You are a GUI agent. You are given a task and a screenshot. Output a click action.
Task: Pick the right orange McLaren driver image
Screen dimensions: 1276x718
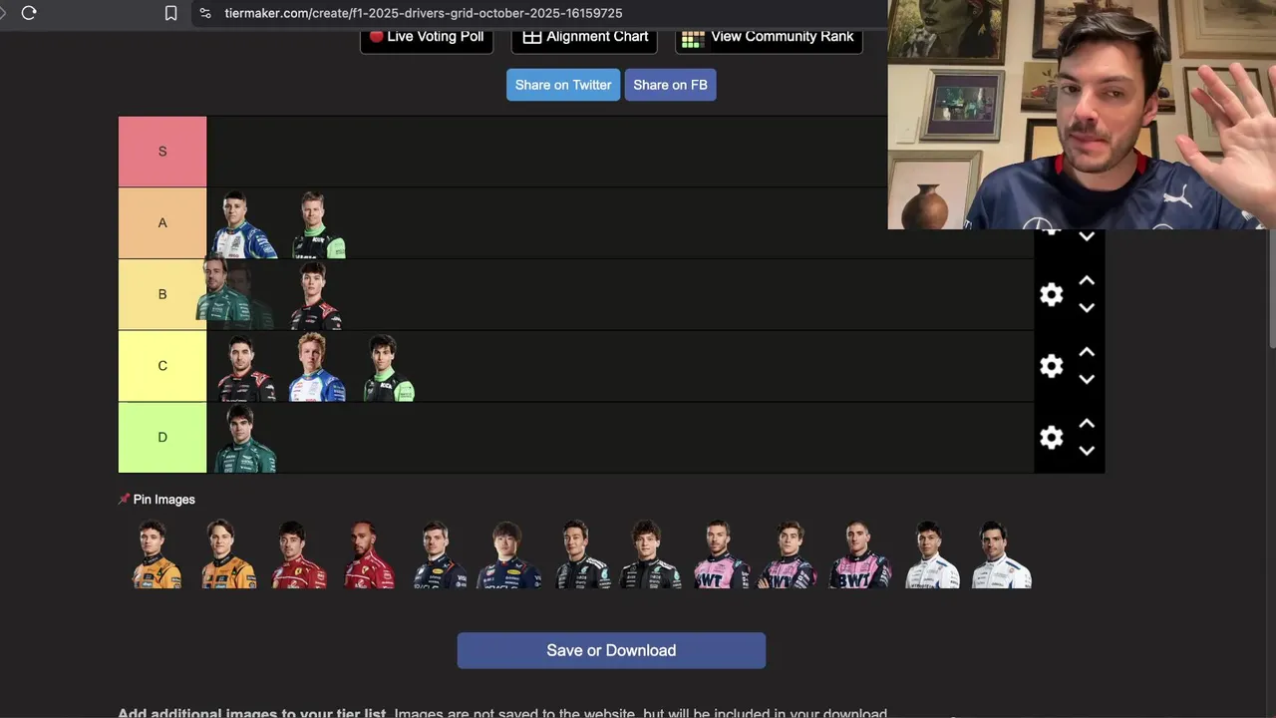(x=228, y=554)
